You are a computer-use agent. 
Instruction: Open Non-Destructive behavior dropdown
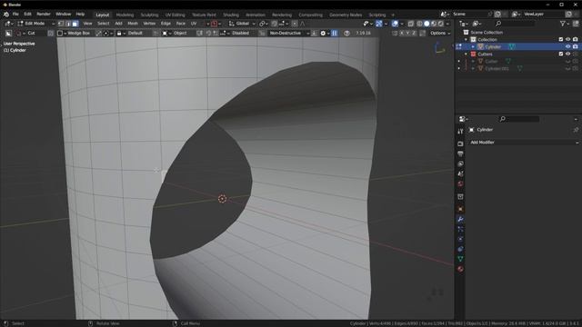pyautogui.click(x=289, y=33)
